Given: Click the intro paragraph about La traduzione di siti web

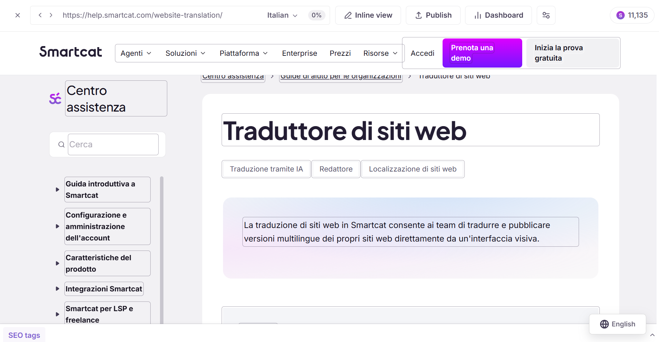Looking at the screenshot, I should point(410,232).
